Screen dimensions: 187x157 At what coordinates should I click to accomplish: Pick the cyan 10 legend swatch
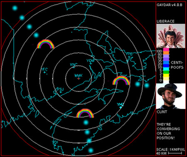[x=166, y=69]
